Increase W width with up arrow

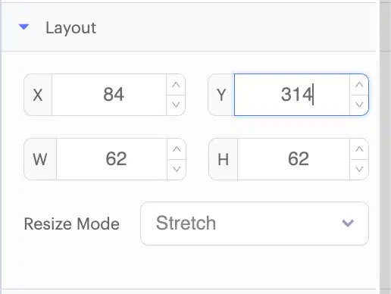click(177, 149)
